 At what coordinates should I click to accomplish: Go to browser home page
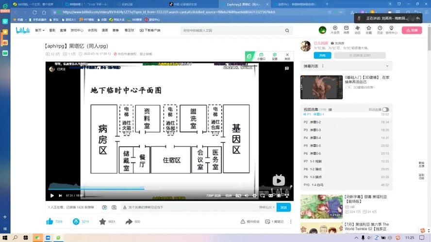[44, 12]
